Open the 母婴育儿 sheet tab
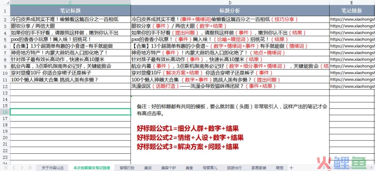 click(x=210, y=168)
